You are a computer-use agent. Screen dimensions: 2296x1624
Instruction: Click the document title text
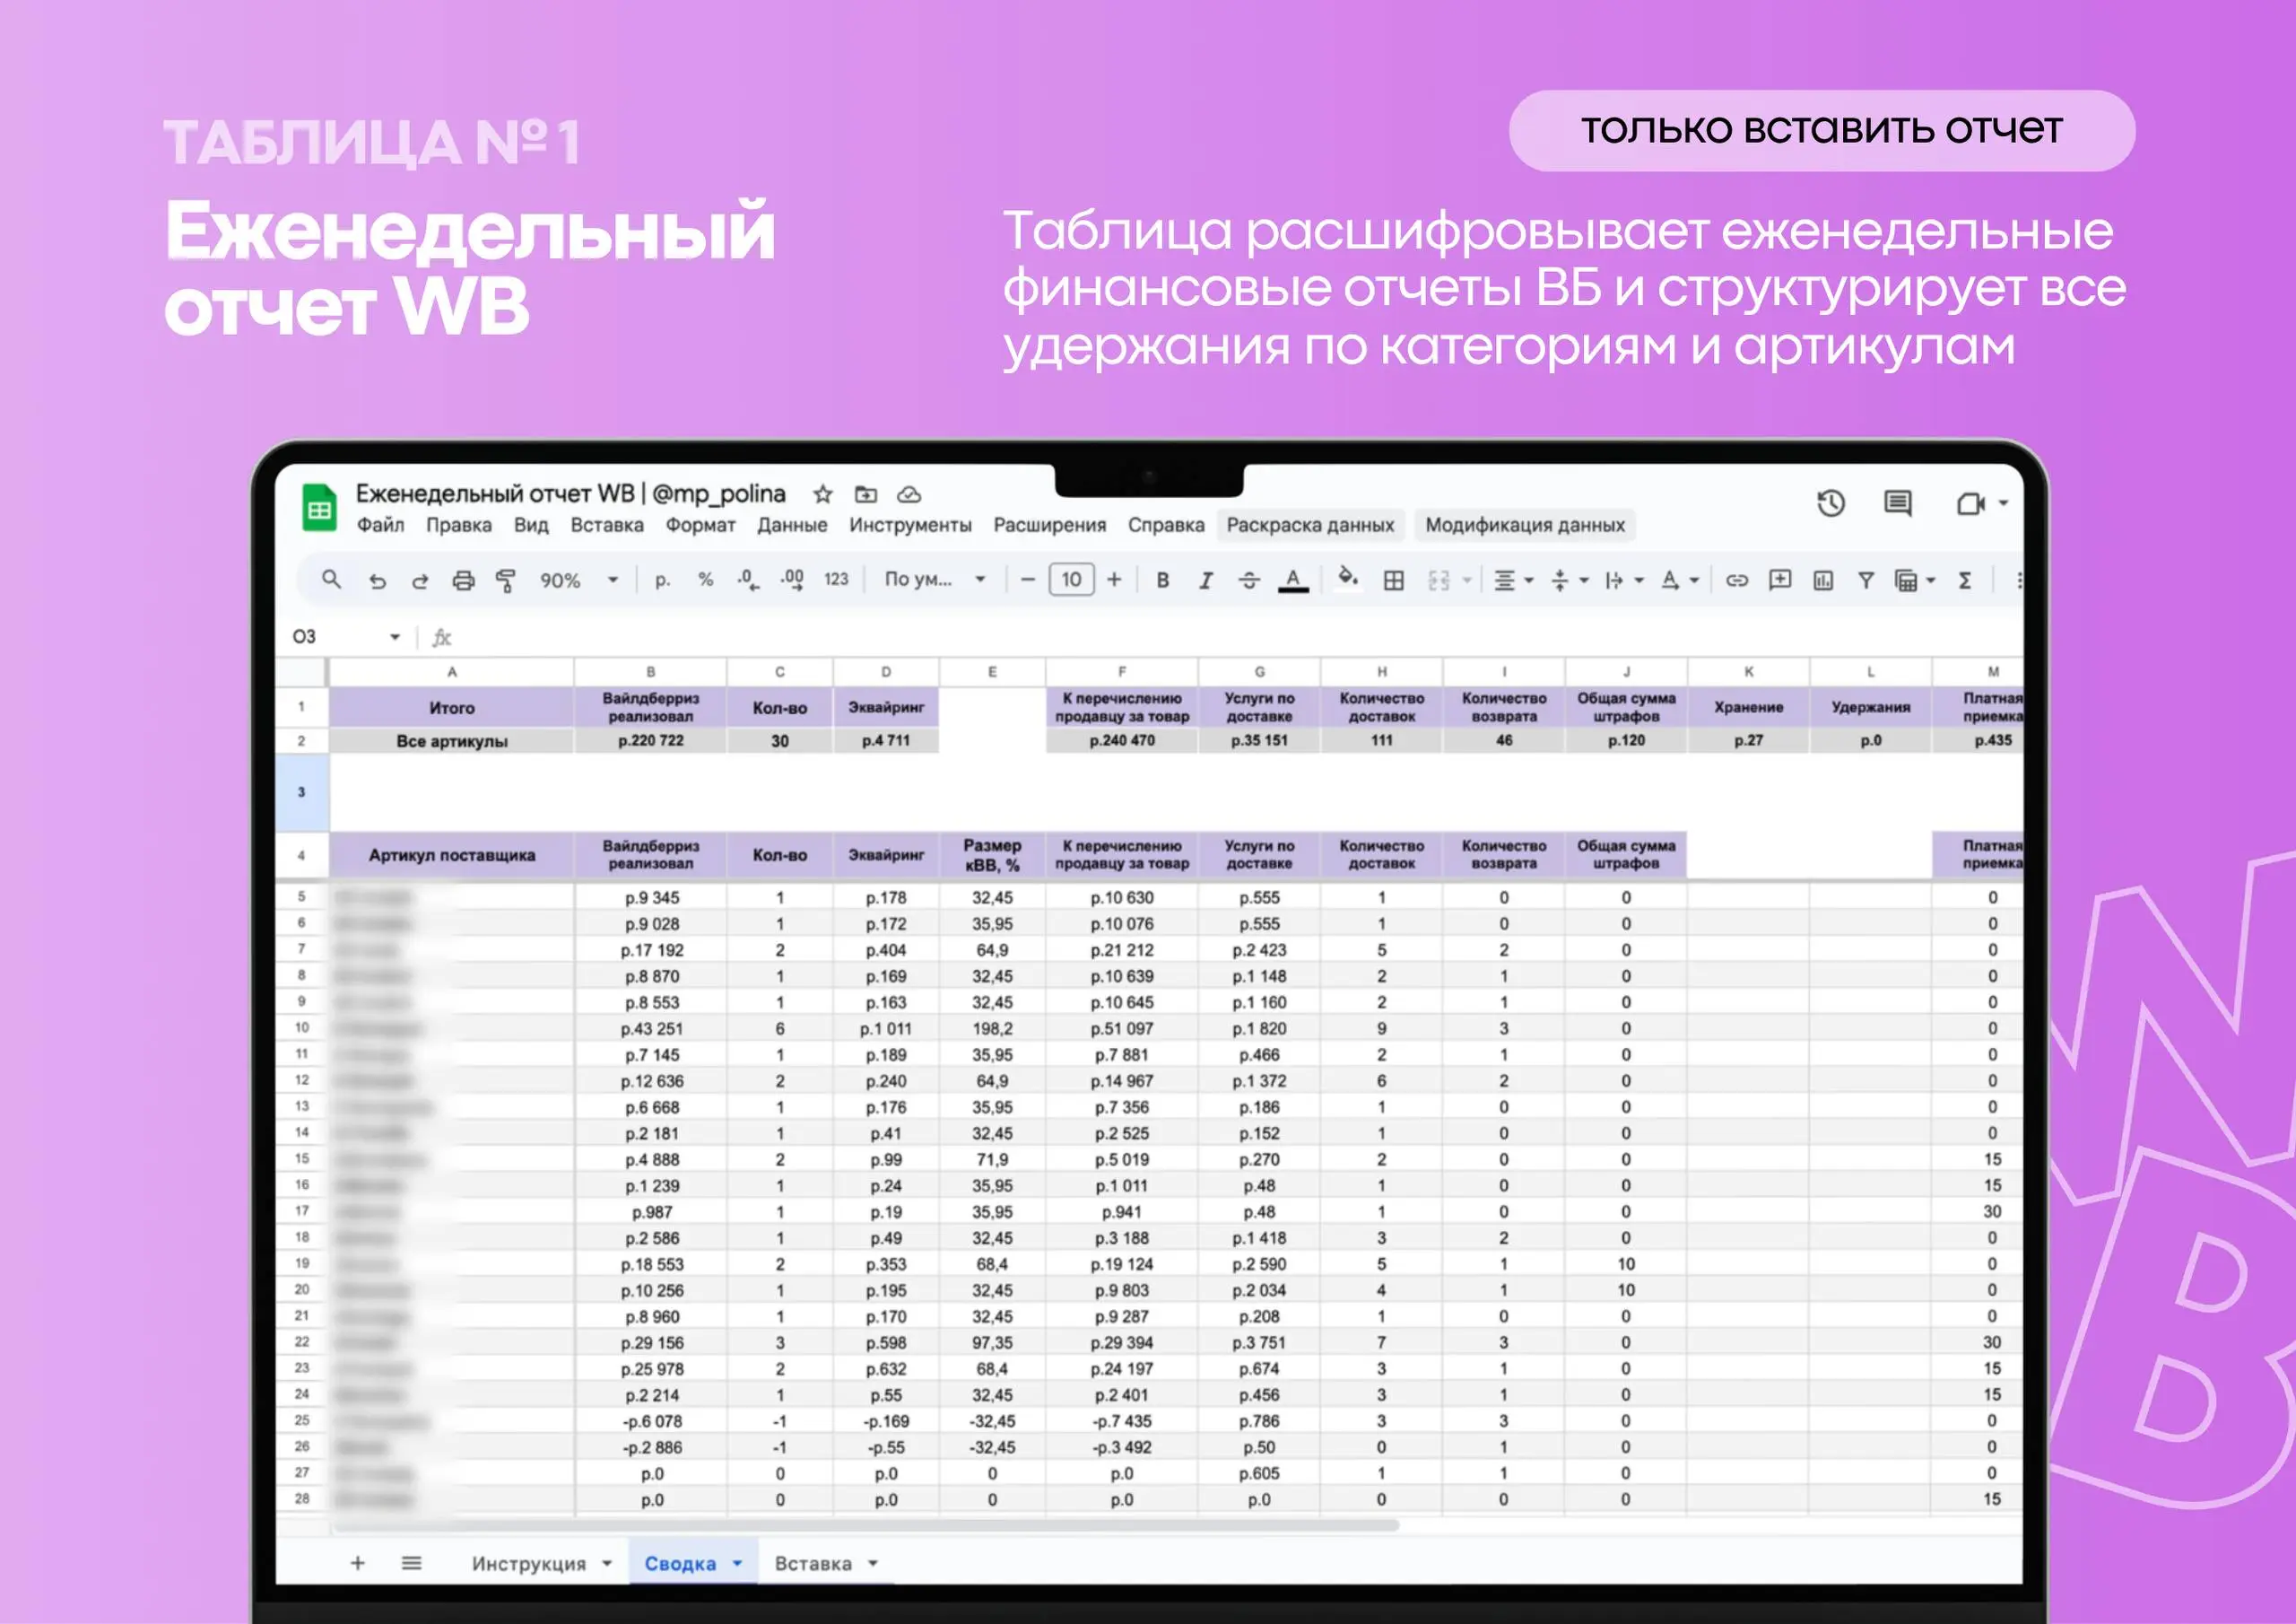point(570,493)
